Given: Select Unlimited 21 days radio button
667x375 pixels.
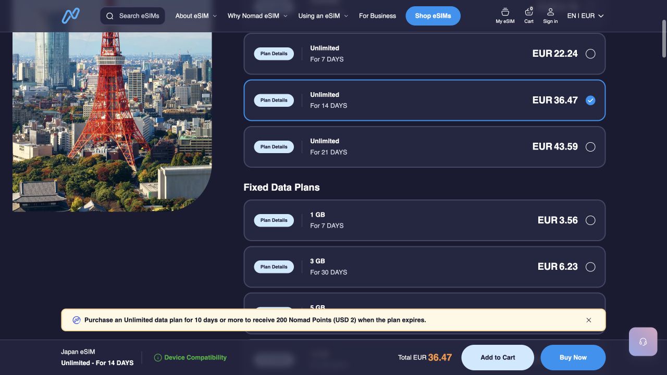Looking at the screenshot, I should coord(590,147).
